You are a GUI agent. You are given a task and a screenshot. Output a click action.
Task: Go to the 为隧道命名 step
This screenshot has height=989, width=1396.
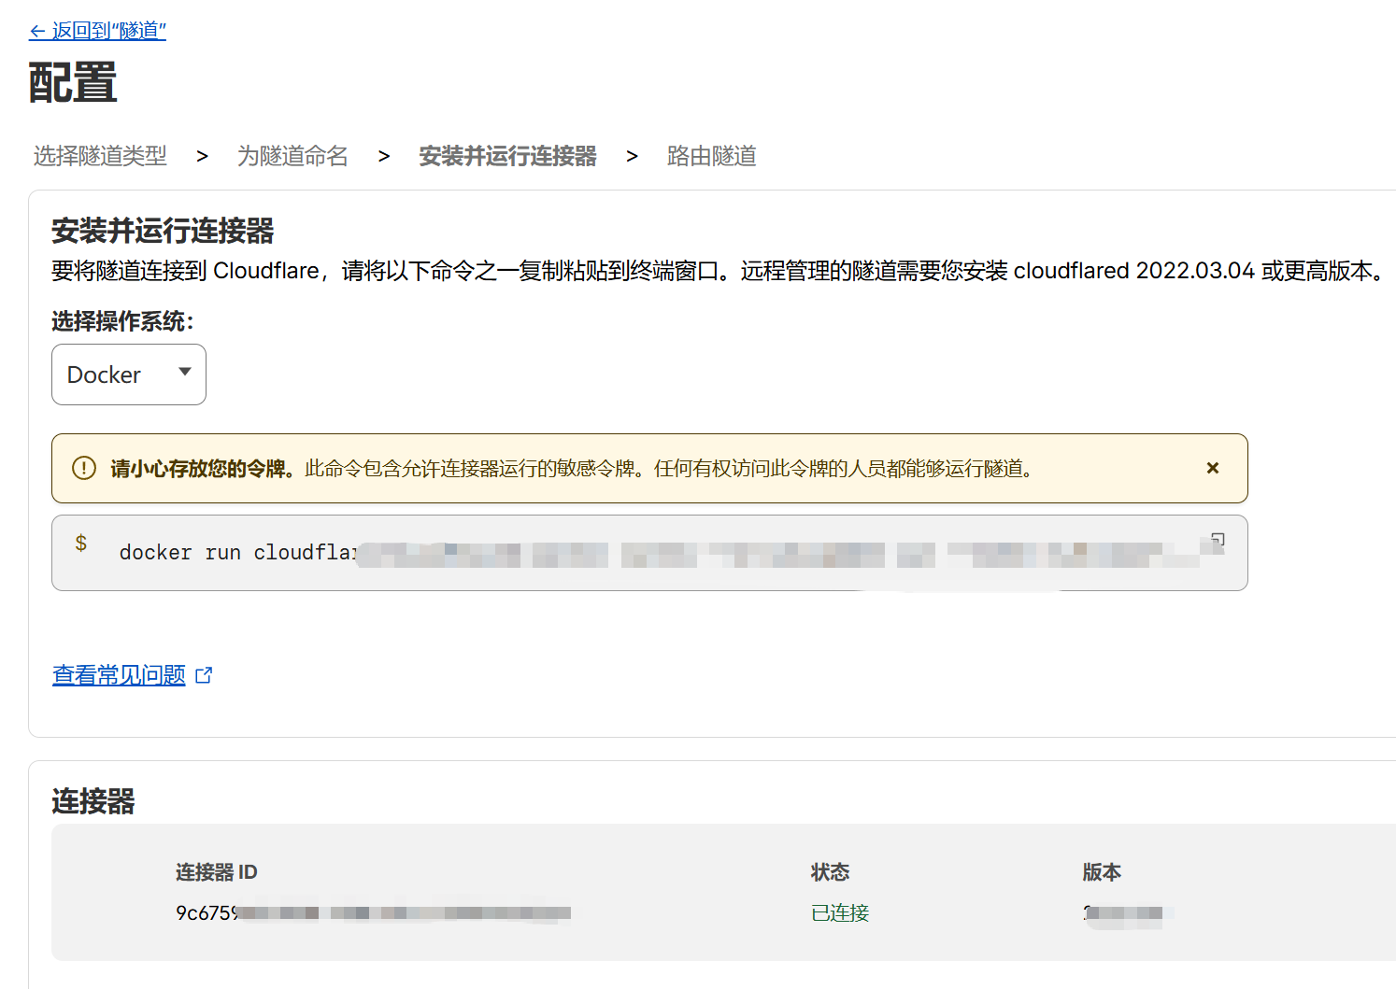click(292, 156)
